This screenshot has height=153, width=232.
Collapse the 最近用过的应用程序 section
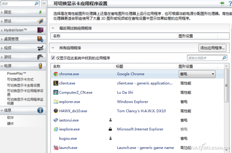(53, 28)
